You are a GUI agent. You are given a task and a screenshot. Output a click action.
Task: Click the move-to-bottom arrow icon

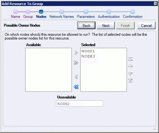[x=130, y=81]
